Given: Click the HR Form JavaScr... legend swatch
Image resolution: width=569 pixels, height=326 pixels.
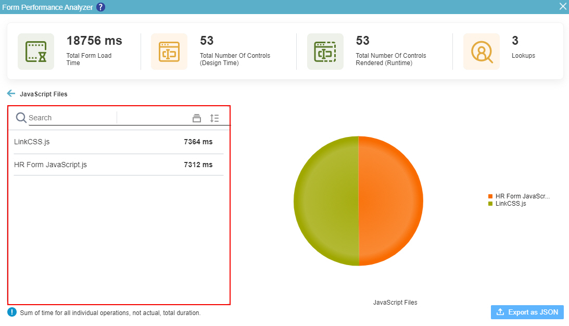Looking at the screenshot, I should click(490, 196).
